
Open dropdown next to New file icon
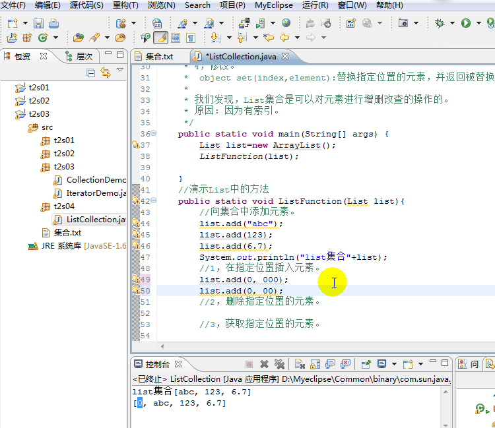pos(26,23)
